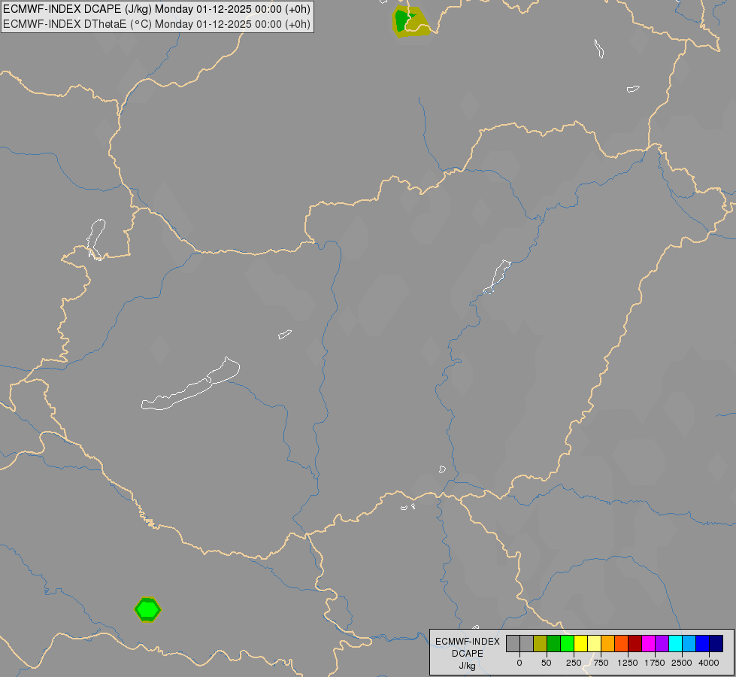The height and width of the screenshot is (677, 736).
Task: Click the legend's DCAPE label
Action: coord(468,654)
